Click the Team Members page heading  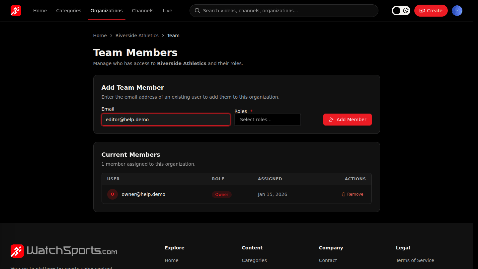click(135, 53)
